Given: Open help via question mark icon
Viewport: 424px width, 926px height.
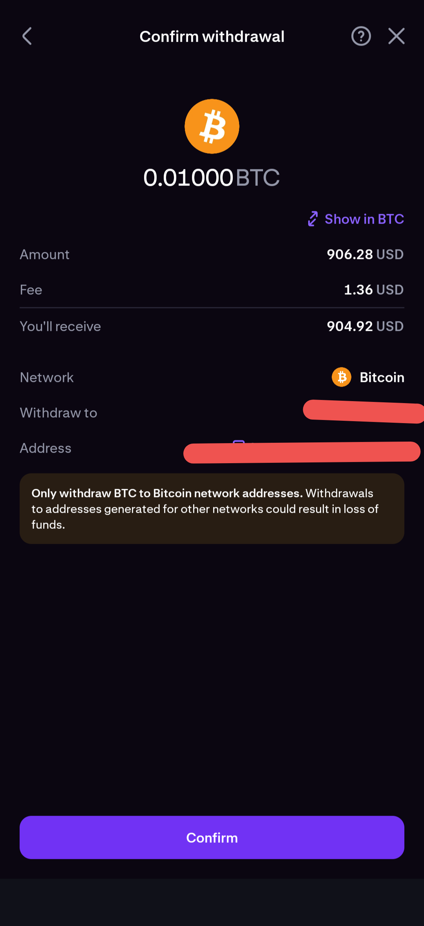Looking at the screenshot, I should [x=361, y=37].
